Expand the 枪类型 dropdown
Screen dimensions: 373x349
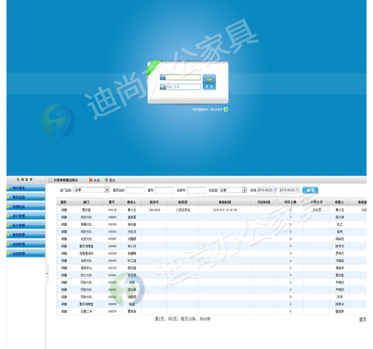244,190
